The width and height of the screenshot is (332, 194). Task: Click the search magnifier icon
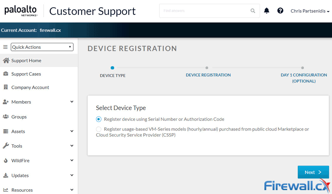point(253,11)
